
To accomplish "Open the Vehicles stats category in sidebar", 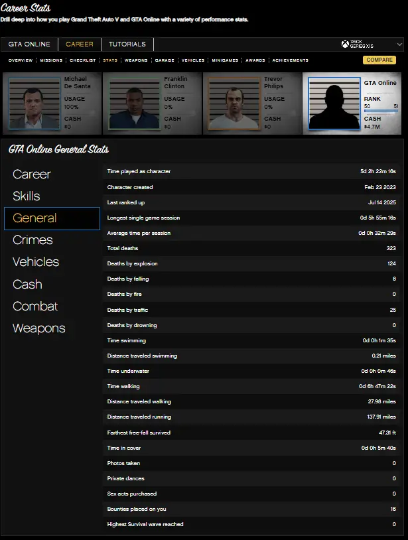I will (36, 262).
